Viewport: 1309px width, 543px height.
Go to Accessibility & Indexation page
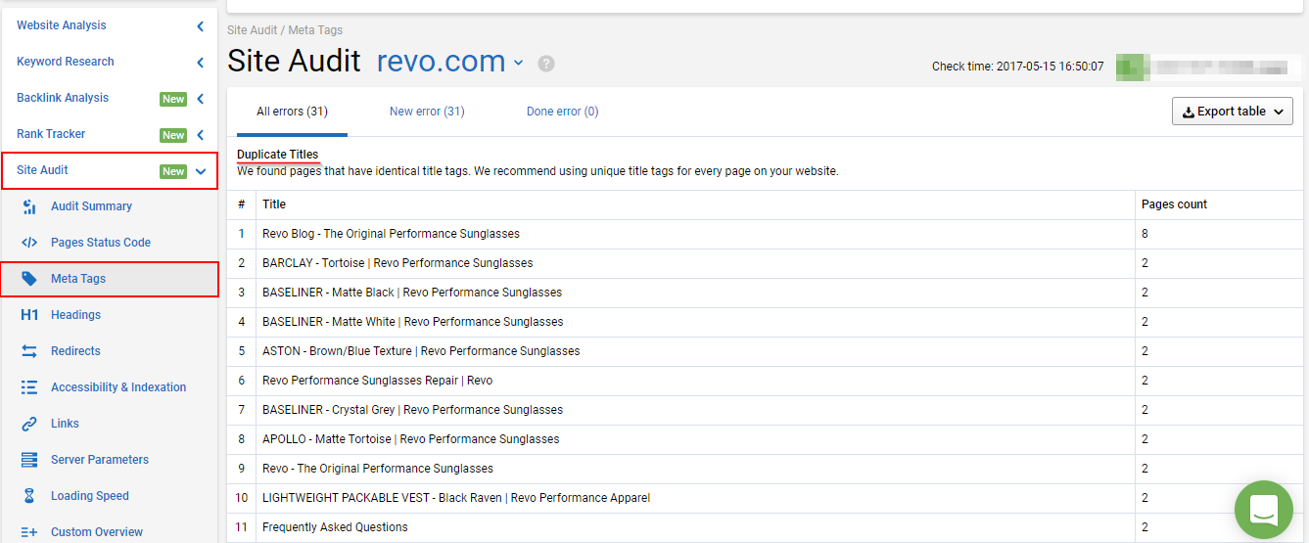coord(118,387)
